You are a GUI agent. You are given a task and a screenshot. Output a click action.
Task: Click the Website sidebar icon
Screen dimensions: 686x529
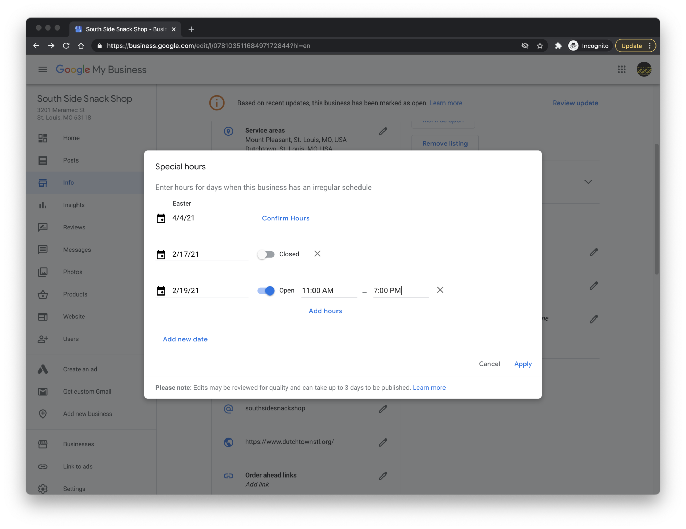[43, 317]
